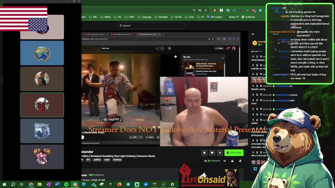Image resolution: width=335 pixels, height=188 pixels.
Task: Switch to 'Is Being Poor a Choice?' tab
Action: pos(96,34)
